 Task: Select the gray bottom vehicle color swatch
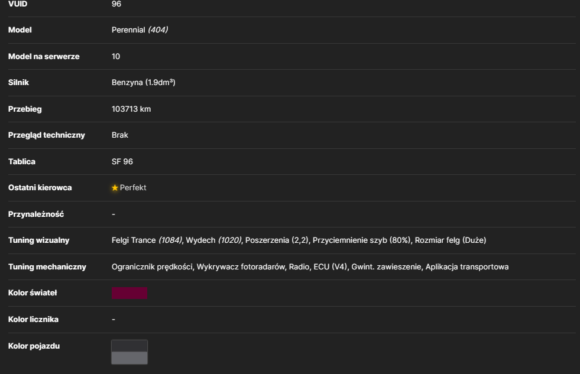click(129, 357)
